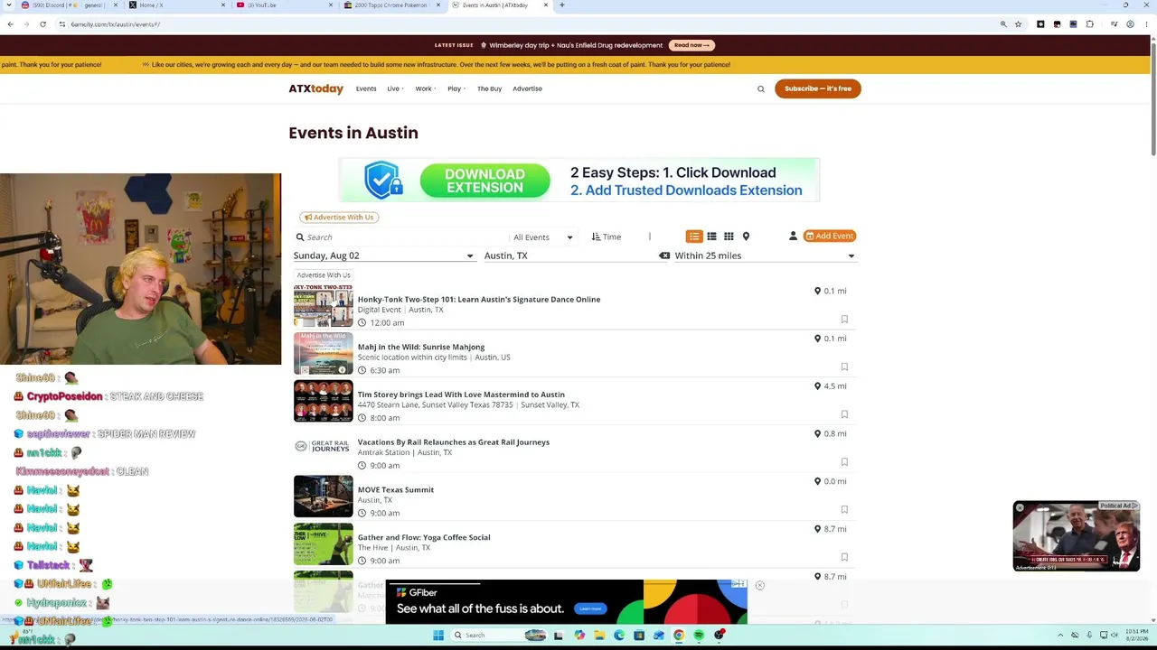Close the floating political video ad
Screen dimensions: 1157x650
tap(1020, 508)
